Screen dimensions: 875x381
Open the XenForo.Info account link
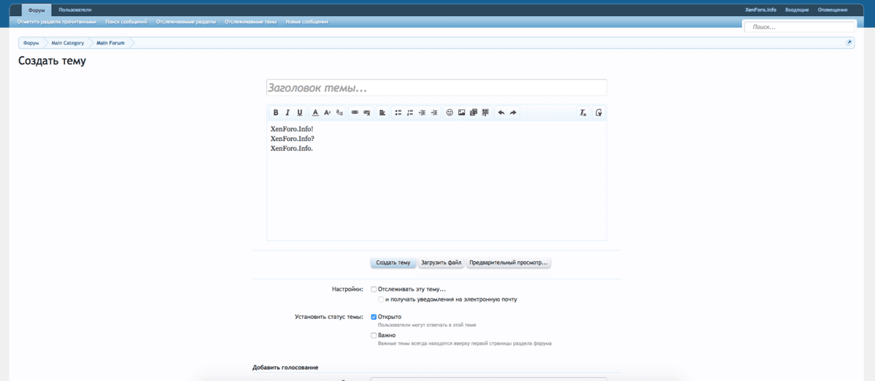pos(760,10)
